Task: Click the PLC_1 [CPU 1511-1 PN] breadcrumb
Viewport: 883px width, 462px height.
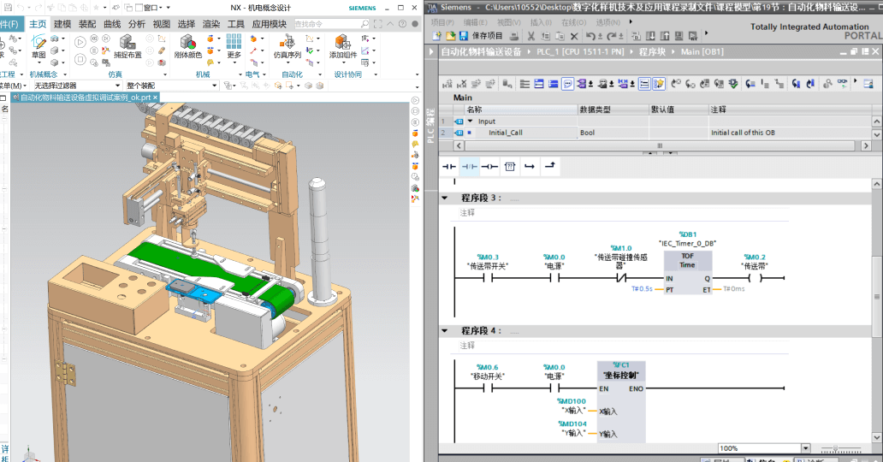Action: click(x=580, y=51)
